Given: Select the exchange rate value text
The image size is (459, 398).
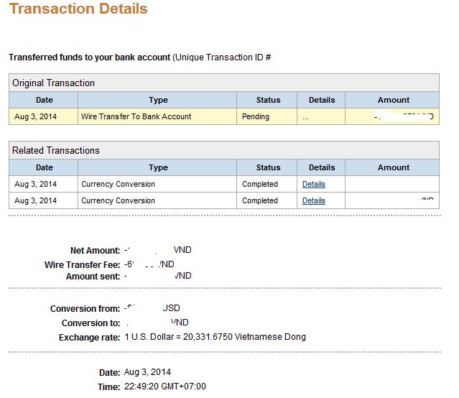Looking at the screenshot, I should tap(215, 337).
